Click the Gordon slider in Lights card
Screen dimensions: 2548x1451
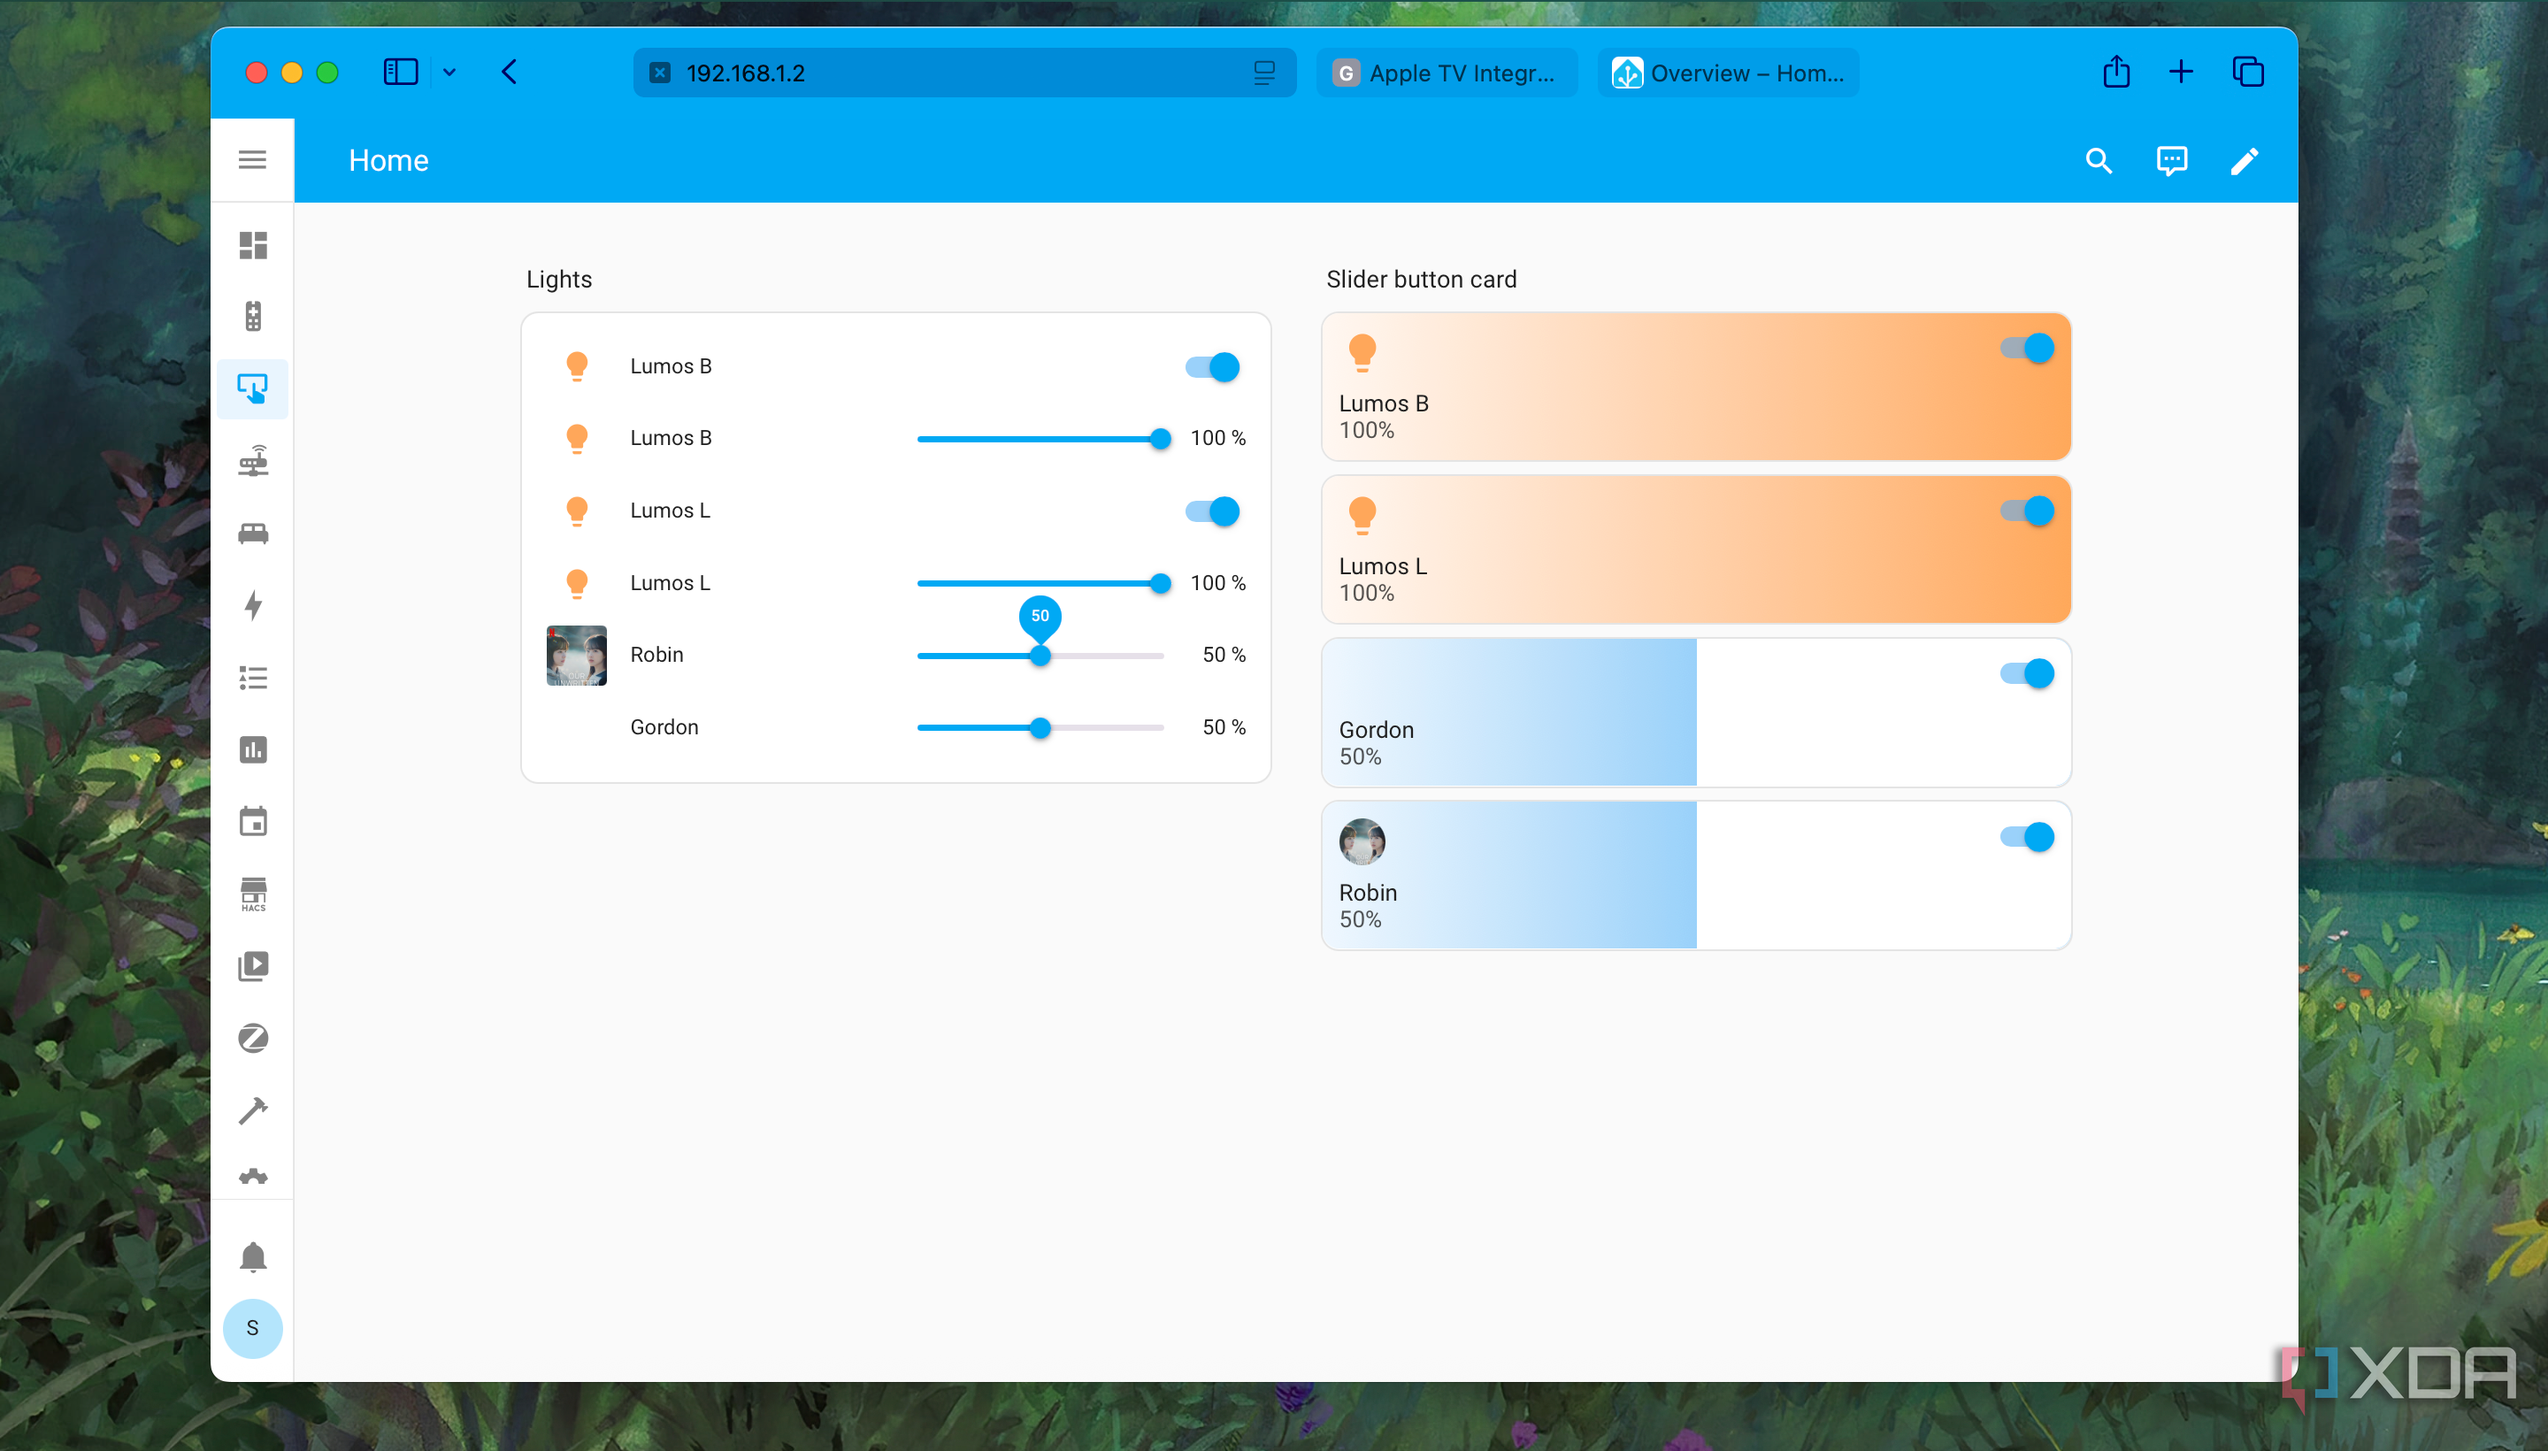[1040, 727]
